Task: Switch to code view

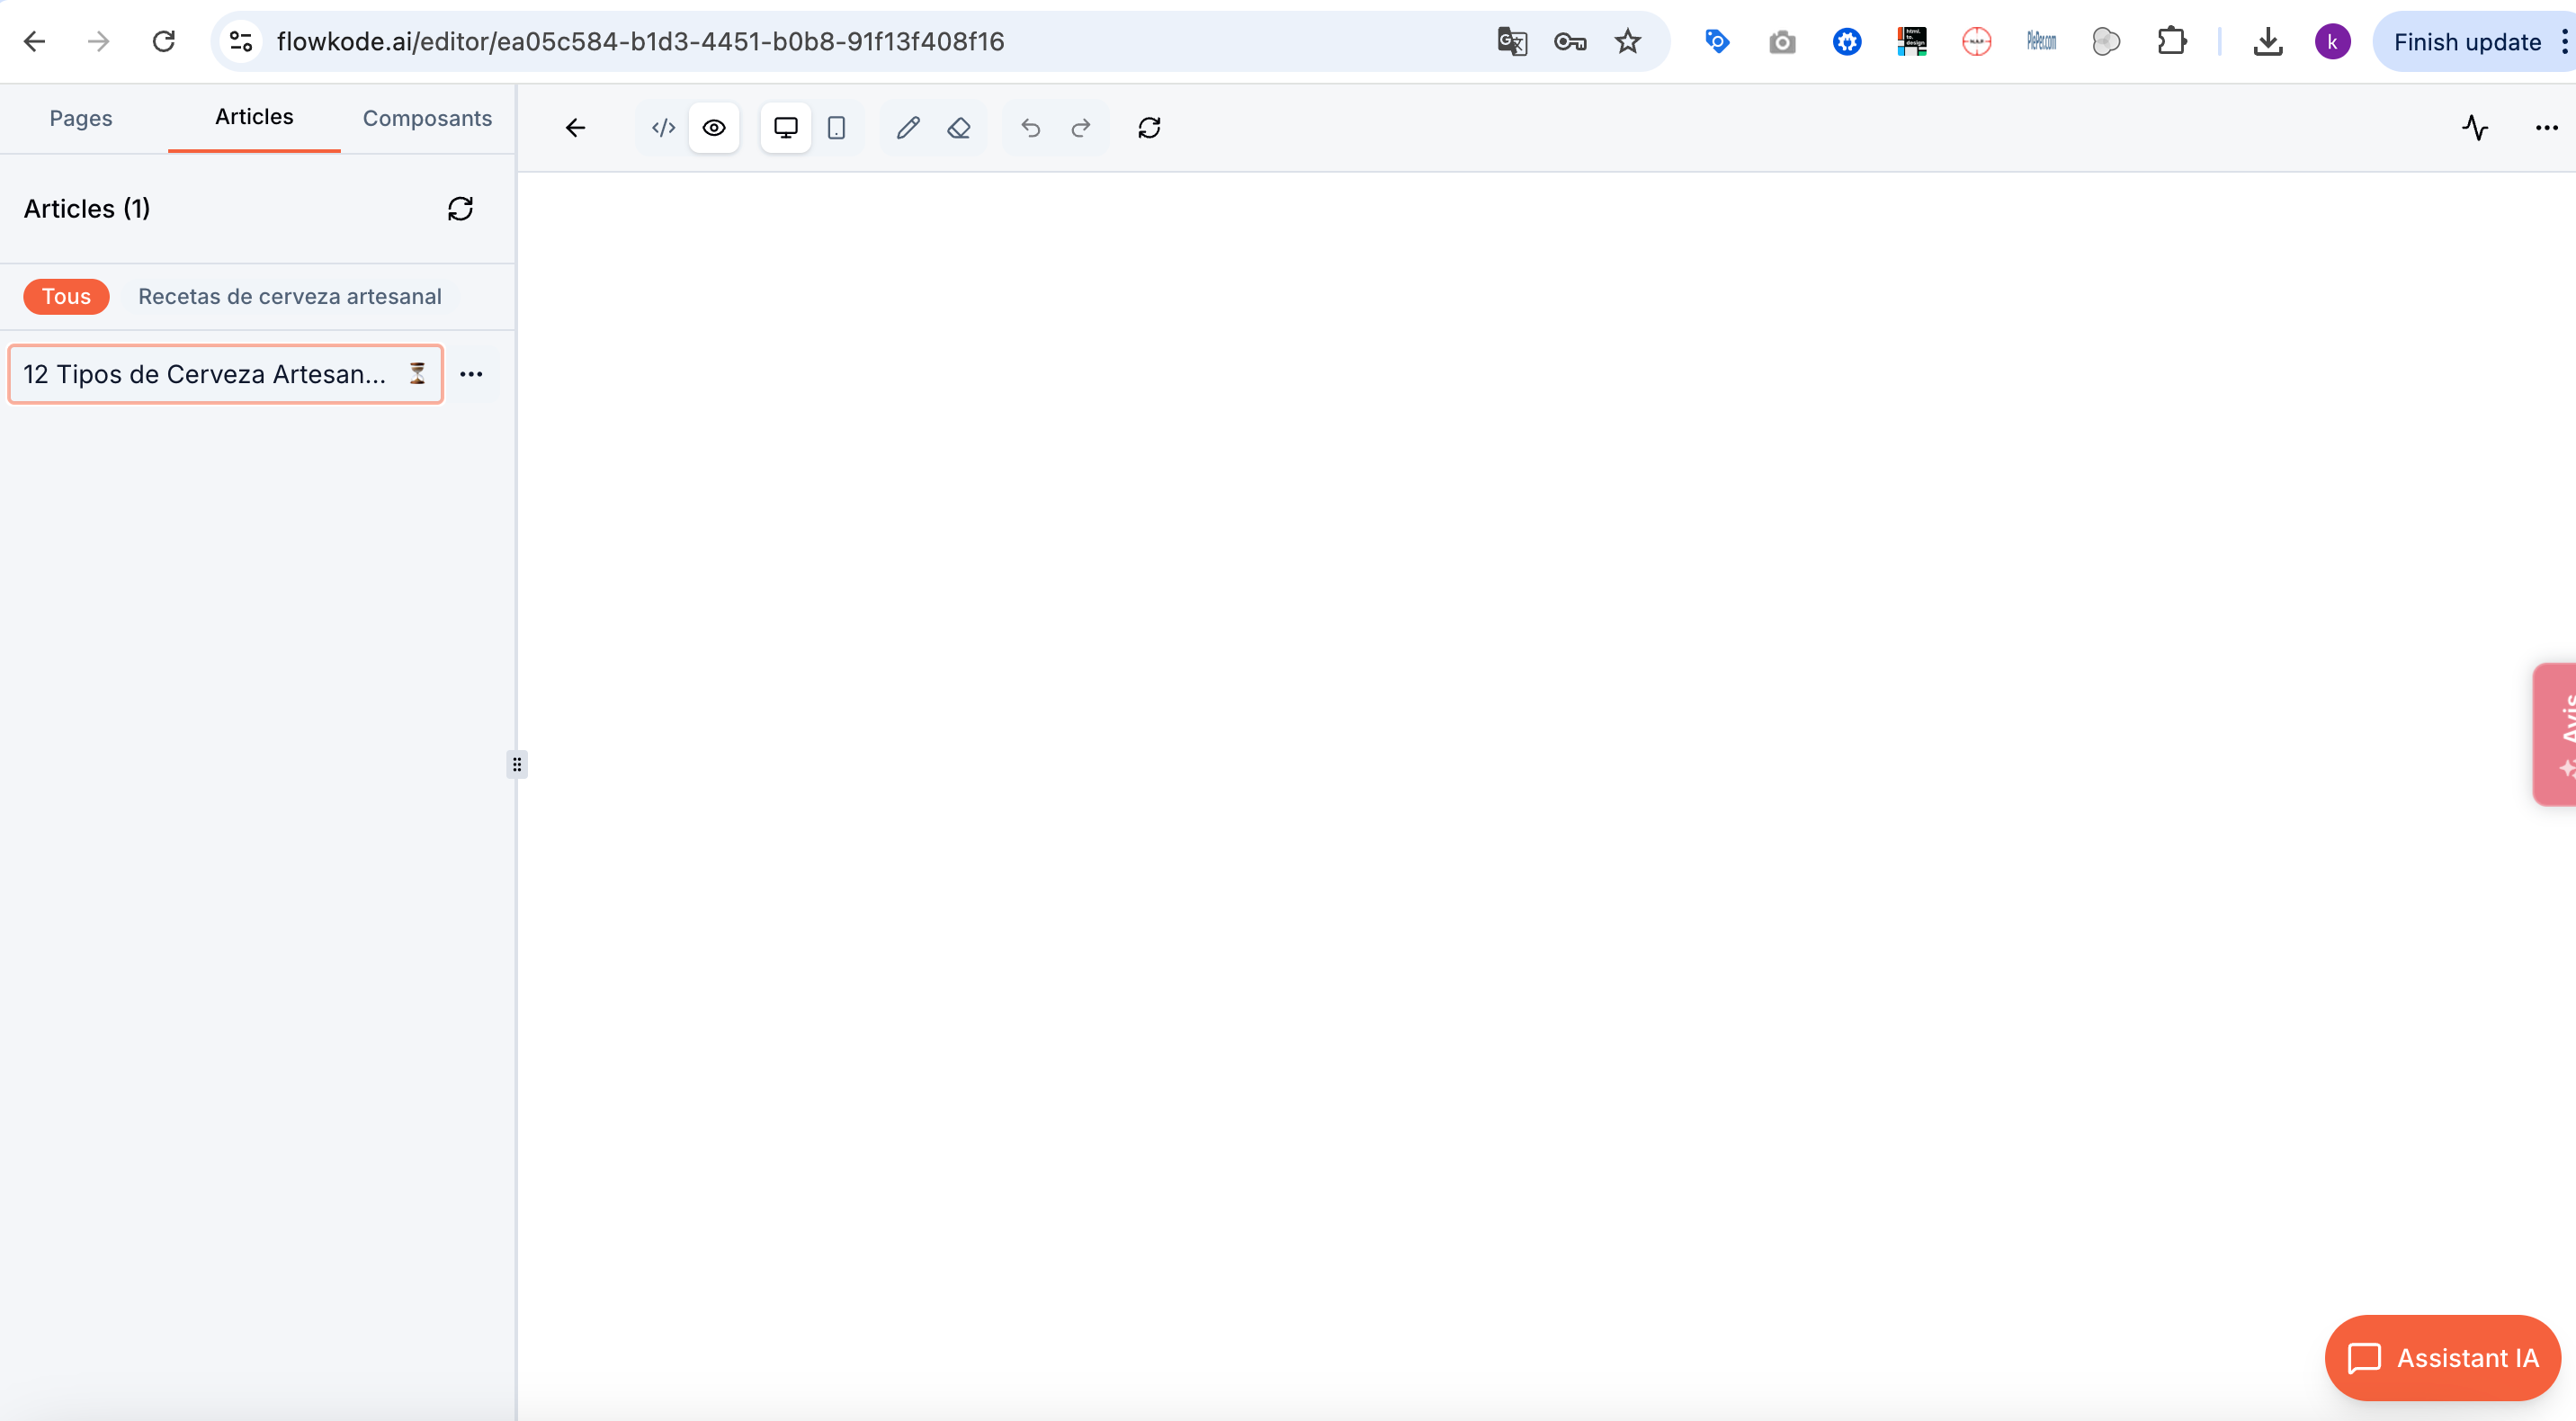Action: pyautogui.click(x=664, y=128)
